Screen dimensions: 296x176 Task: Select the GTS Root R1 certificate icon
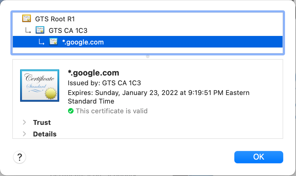(x=27, y=19)
